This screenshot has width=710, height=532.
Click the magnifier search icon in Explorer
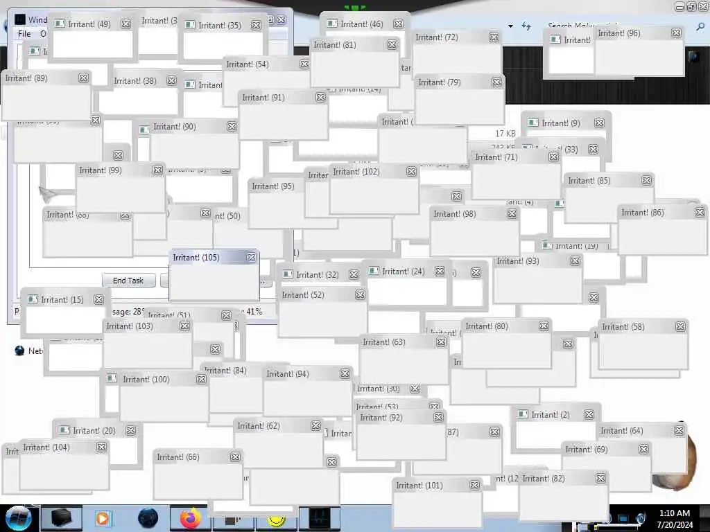(x=700, y=27)
